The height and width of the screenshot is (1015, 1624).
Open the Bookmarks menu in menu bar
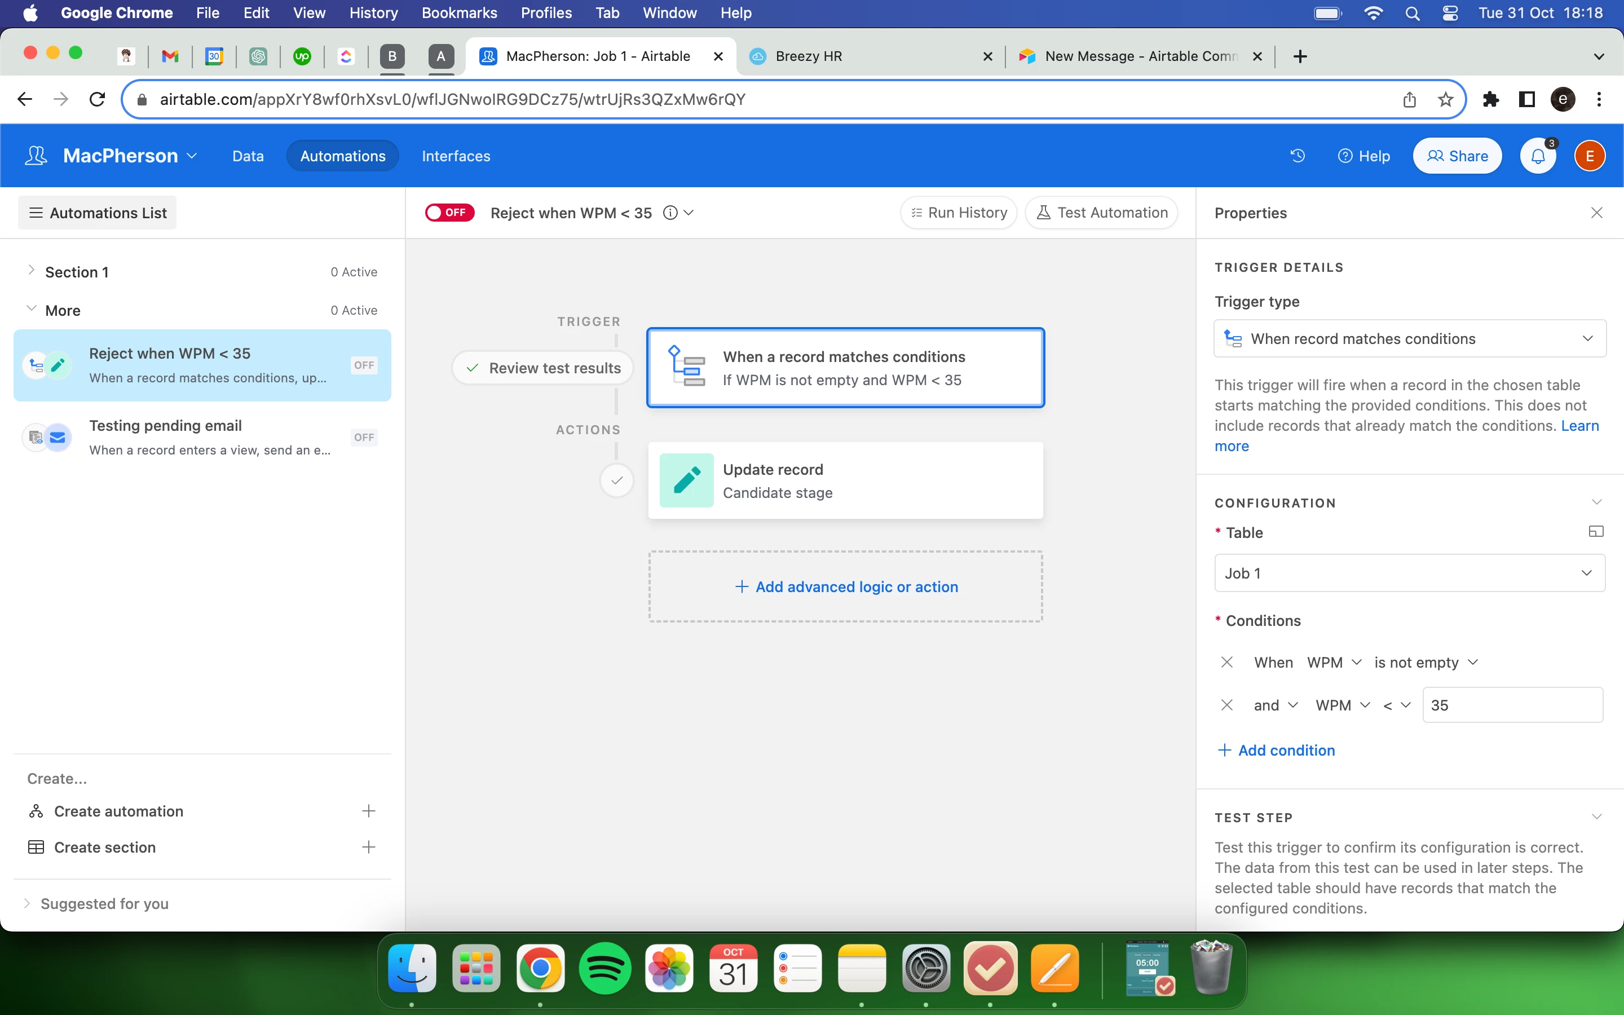click(x=459, y=13)
